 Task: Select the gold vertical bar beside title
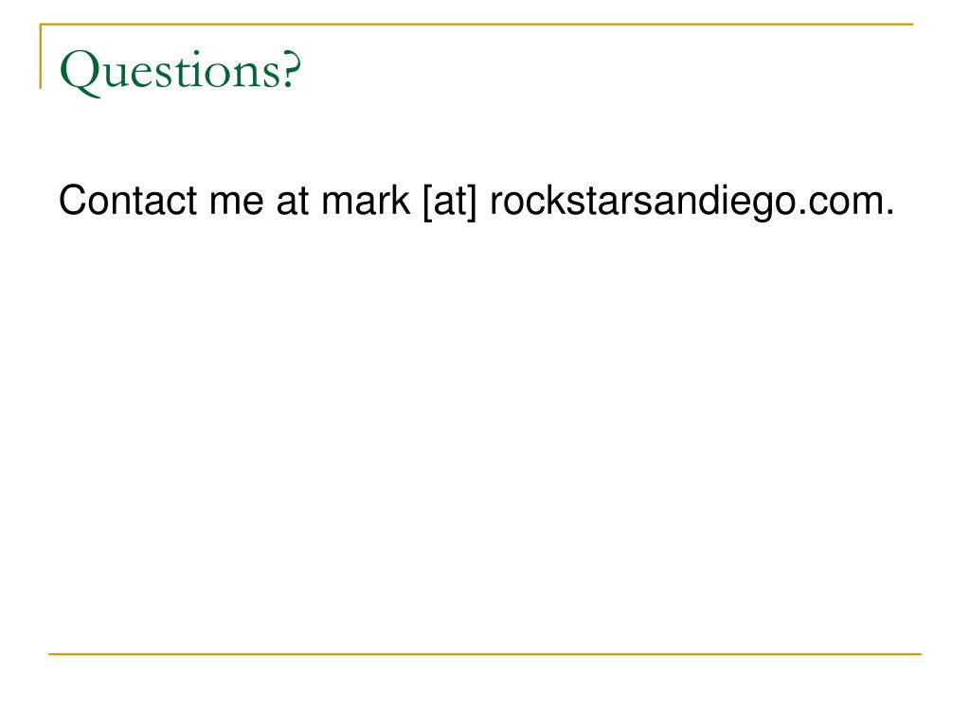point(41,56)
